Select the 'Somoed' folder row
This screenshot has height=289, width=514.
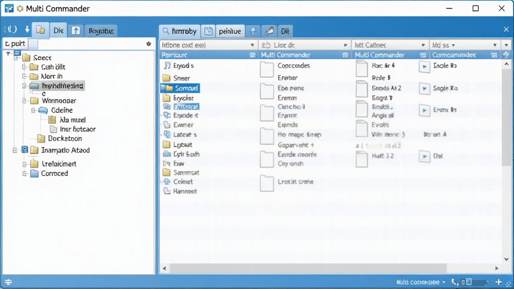[180, 88]
